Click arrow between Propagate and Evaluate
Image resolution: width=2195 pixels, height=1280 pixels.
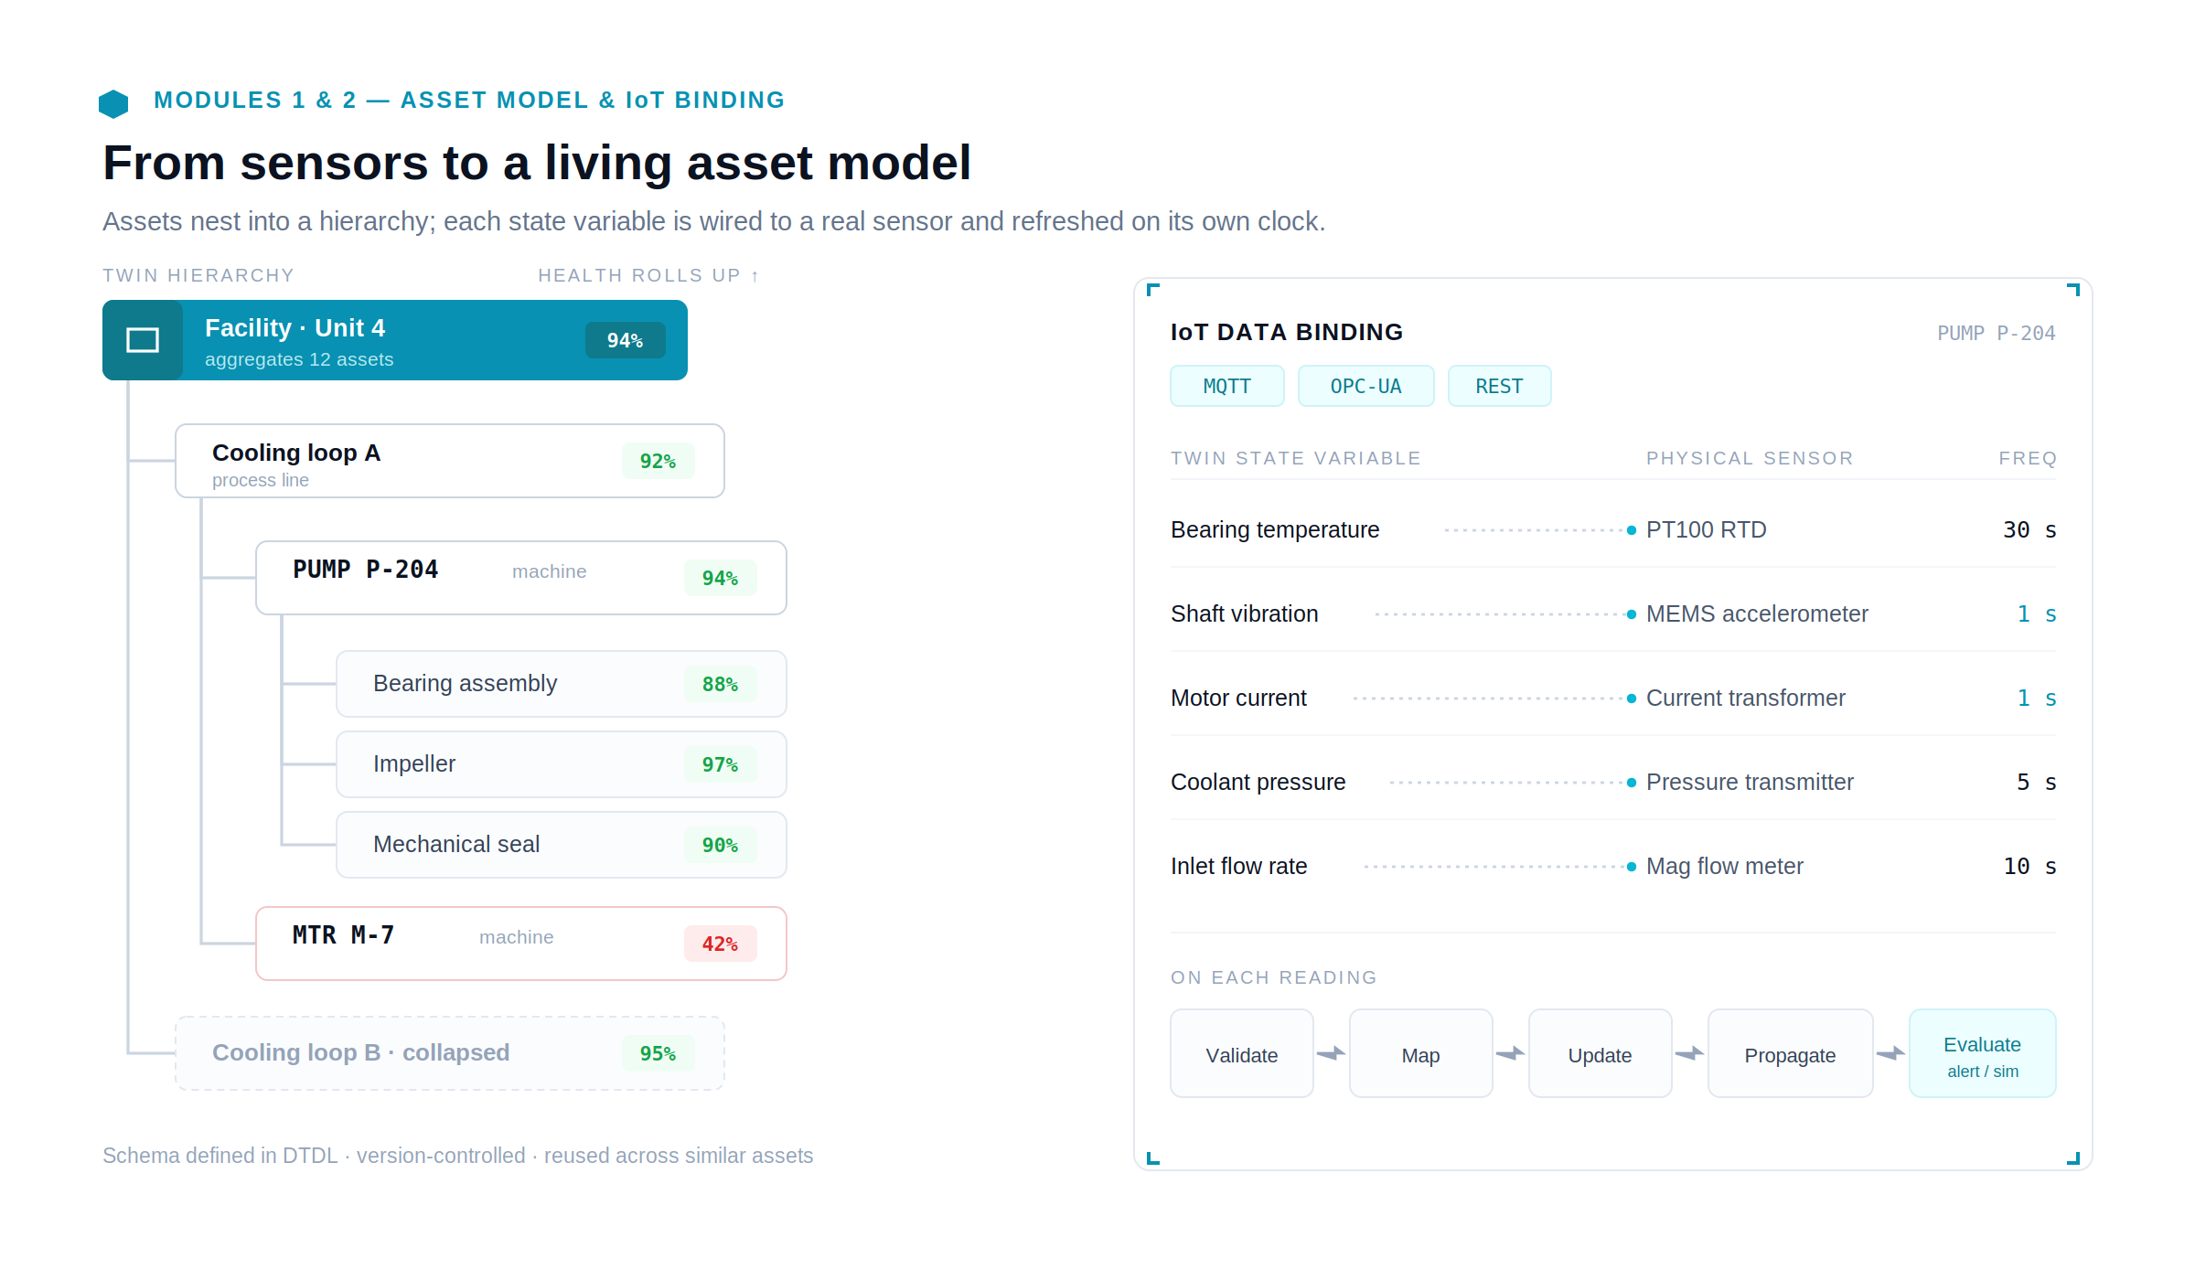[1891, 1053]
